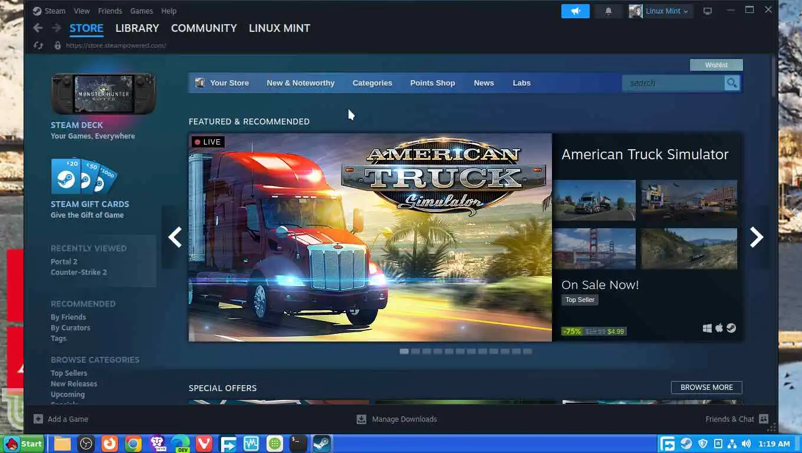The height and width of the screenshot is (453, 802).
Task: Click the Windows platform icon on the featured game
Action: coord(707,329)
